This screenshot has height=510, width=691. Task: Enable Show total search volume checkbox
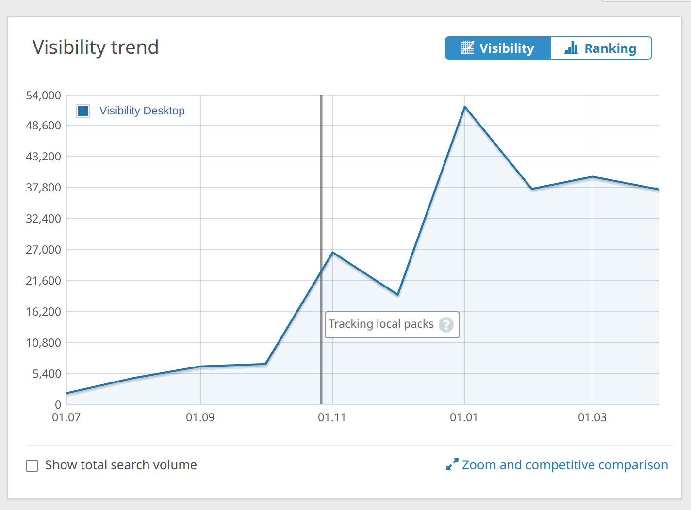(32, 466)
